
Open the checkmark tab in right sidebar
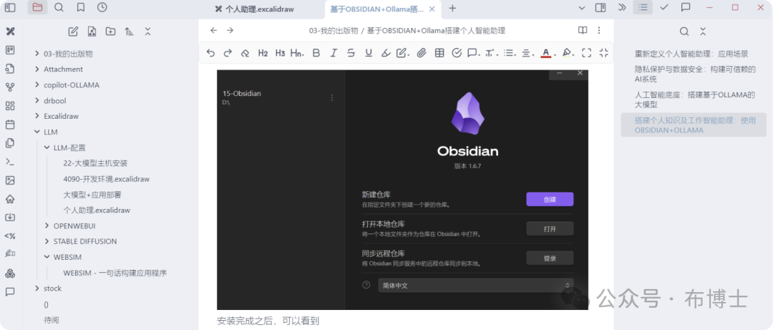(x=664, y=7)
